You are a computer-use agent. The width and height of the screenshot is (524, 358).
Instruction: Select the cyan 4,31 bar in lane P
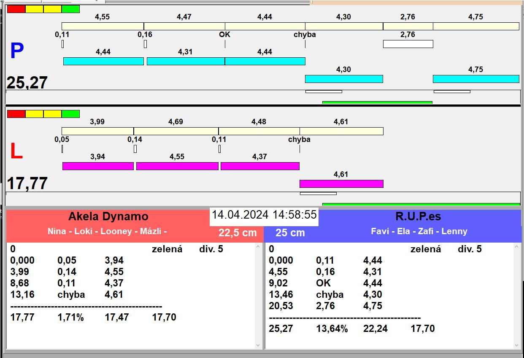tap(186, 61)
